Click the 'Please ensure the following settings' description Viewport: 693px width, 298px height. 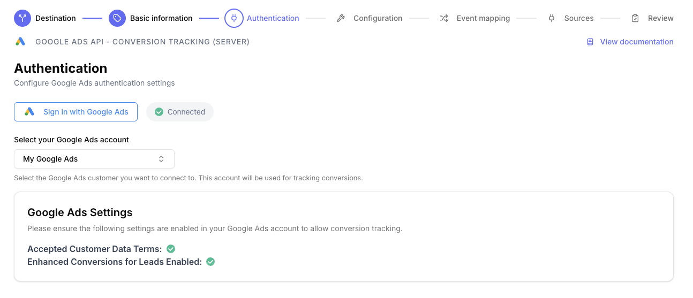pyautogui.click(x=215, y=228)
